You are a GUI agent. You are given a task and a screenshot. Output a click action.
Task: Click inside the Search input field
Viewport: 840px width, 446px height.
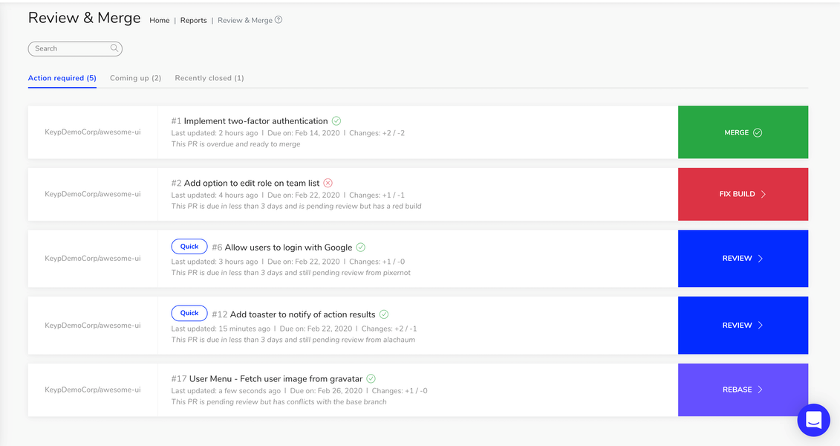click(x=67, y=48)
